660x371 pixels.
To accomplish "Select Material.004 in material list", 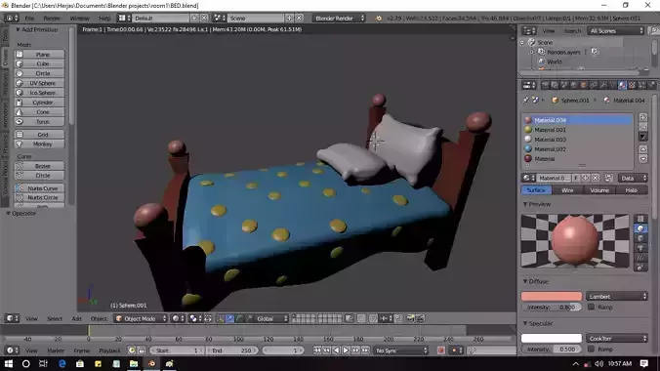I will pos(578,120).
